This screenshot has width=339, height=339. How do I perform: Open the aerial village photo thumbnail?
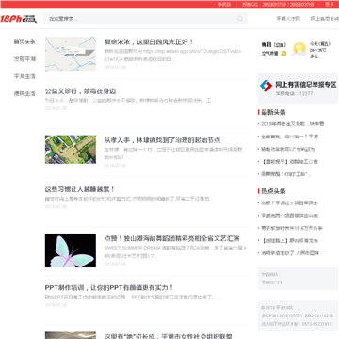(x=71, y=150)
